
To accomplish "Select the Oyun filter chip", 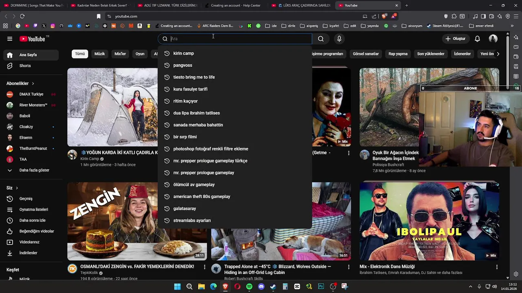I will (x=140, y=54).
